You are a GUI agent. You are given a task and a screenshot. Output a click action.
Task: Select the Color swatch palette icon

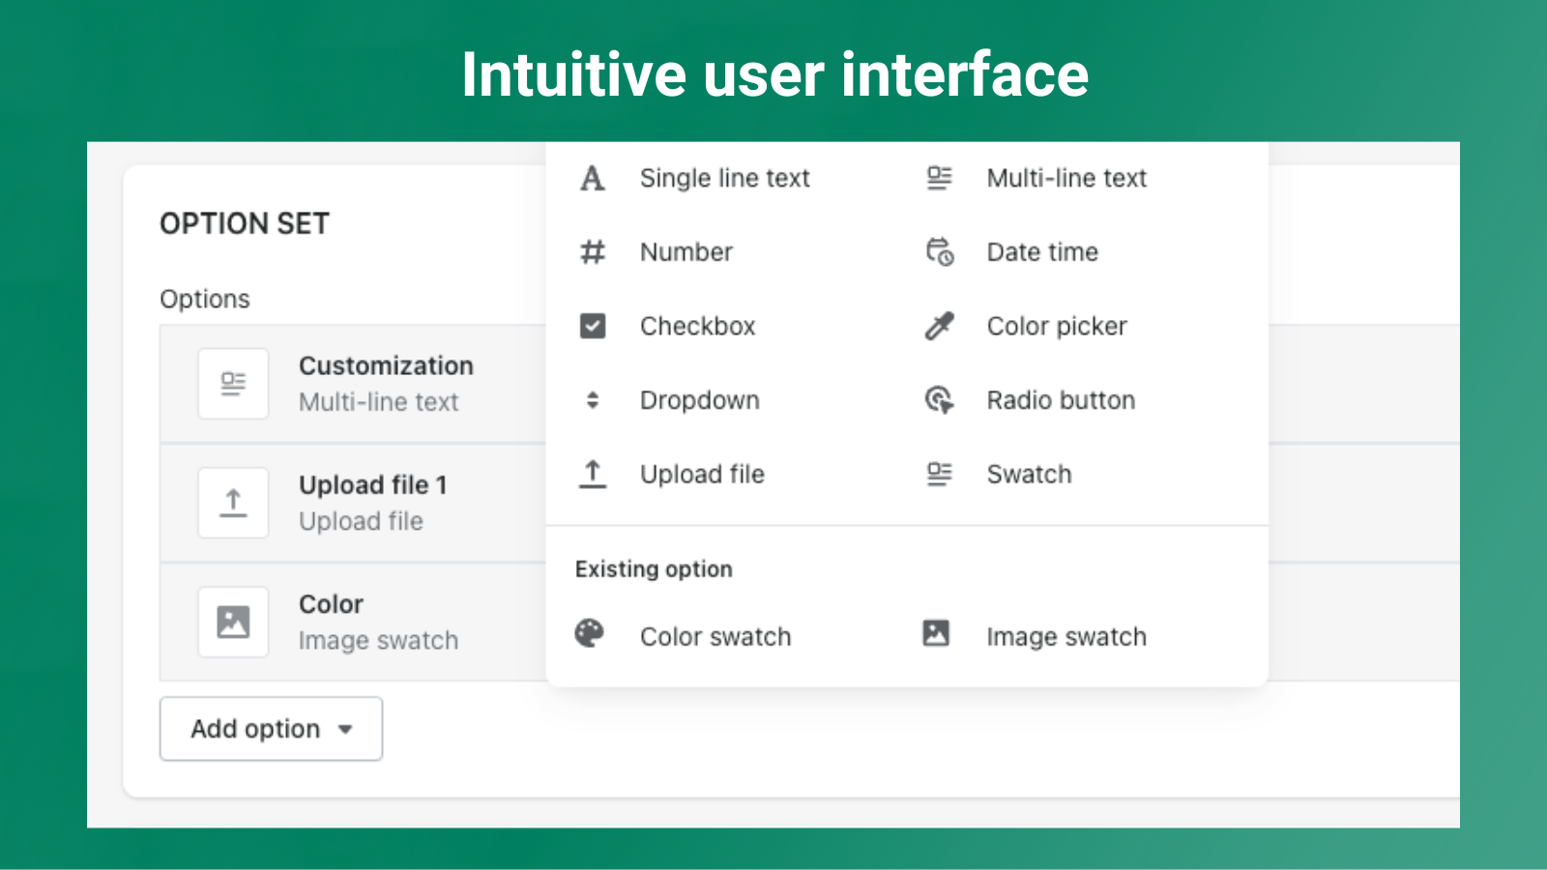589,634
